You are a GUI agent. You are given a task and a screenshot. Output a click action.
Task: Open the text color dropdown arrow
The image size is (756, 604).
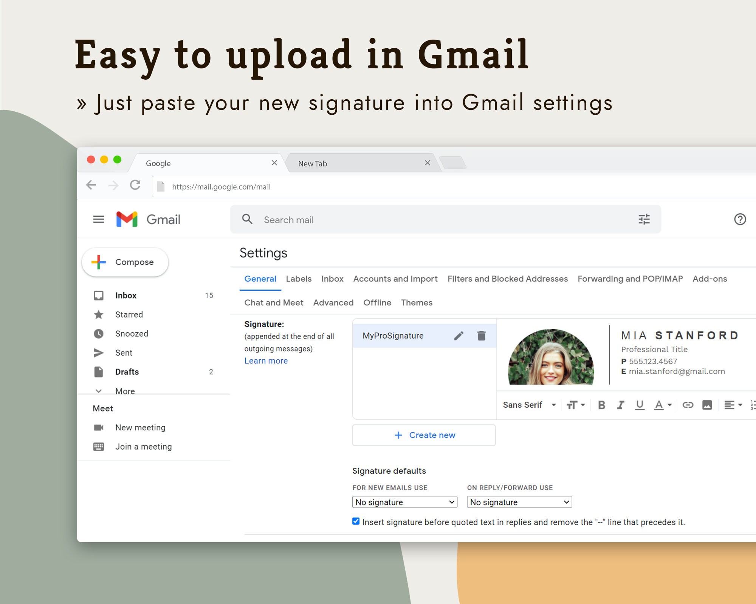[669, 405]
